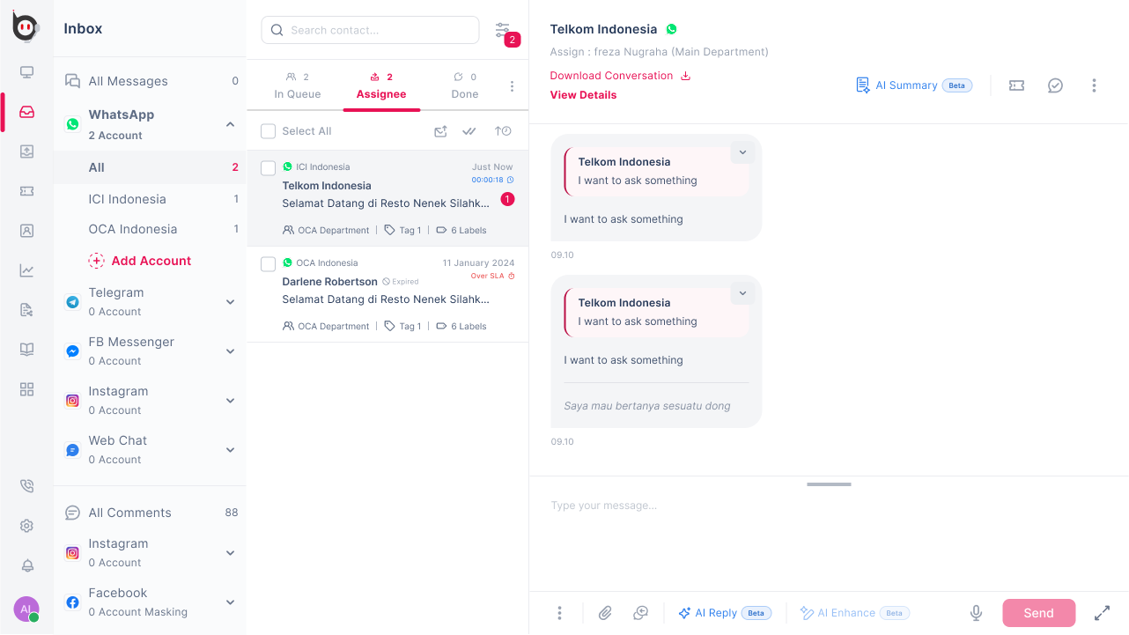This screenshot has width=1129, height=635.
Task: Click 6 Labels on Telkom Indonesia conversation
Action: (x=461, y=231)
